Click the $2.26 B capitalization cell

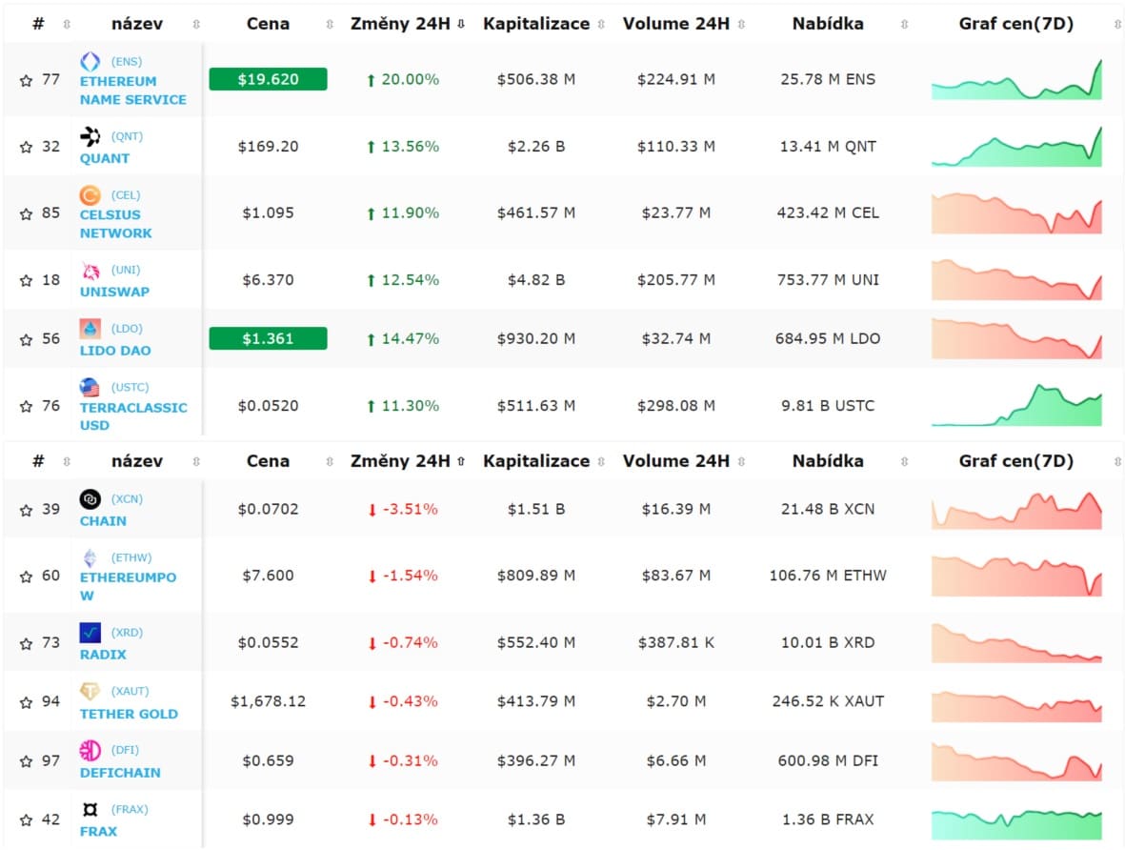tap(536, 147)
